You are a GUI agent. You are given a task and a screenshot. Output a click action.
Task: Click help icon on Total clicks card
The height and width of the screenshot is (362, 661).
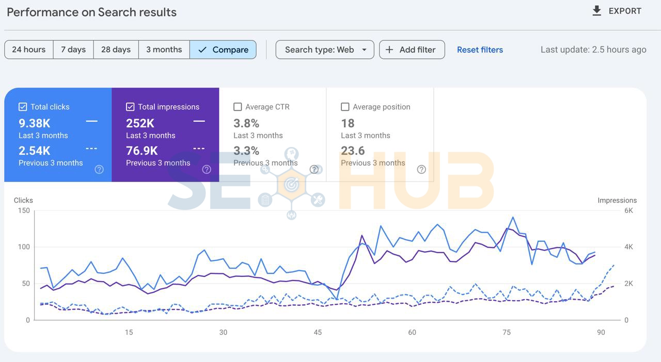coord(99,170)
